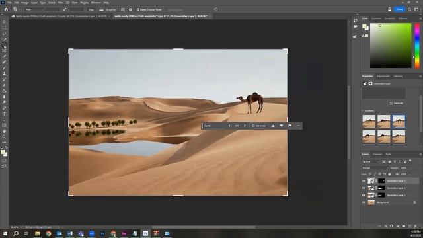Click the Share button
423x238 pixels.
(399, 9)
